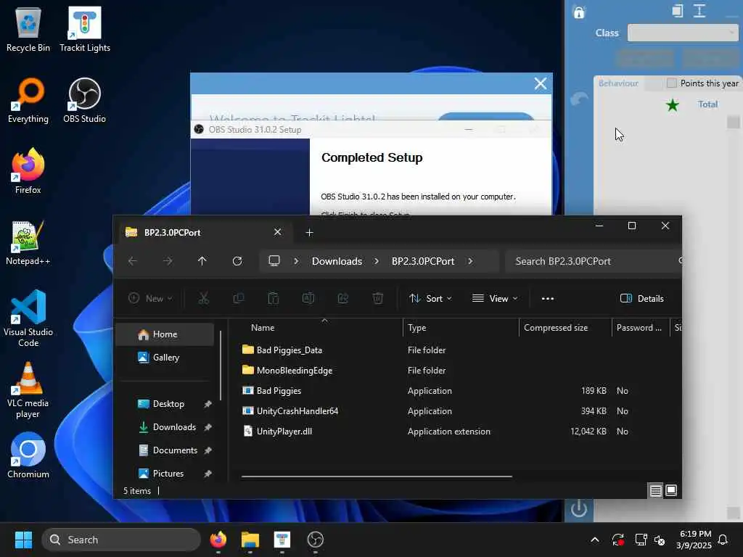The height and width of the screenshot is (557, 743).
Task: Click the green star in Trackit Lights panel
Action: 673,104
